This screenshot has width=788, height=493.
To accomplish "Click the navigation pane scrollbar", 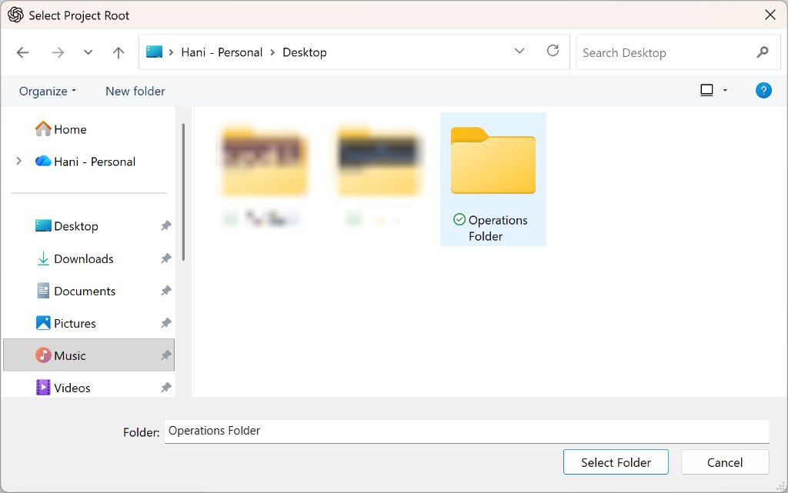I will 183,192.
